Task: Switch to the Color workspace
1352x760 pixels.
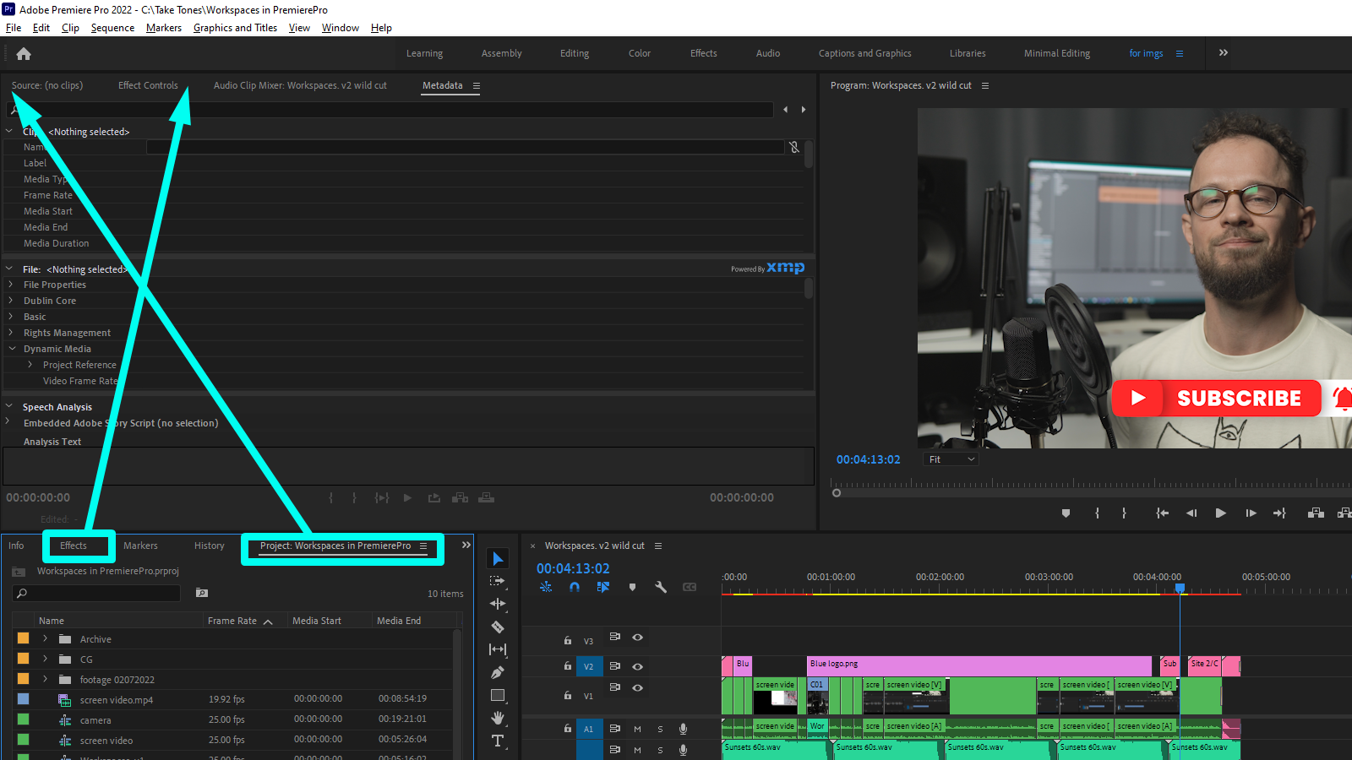Action: pyautogui.click(x=639, y=53)
